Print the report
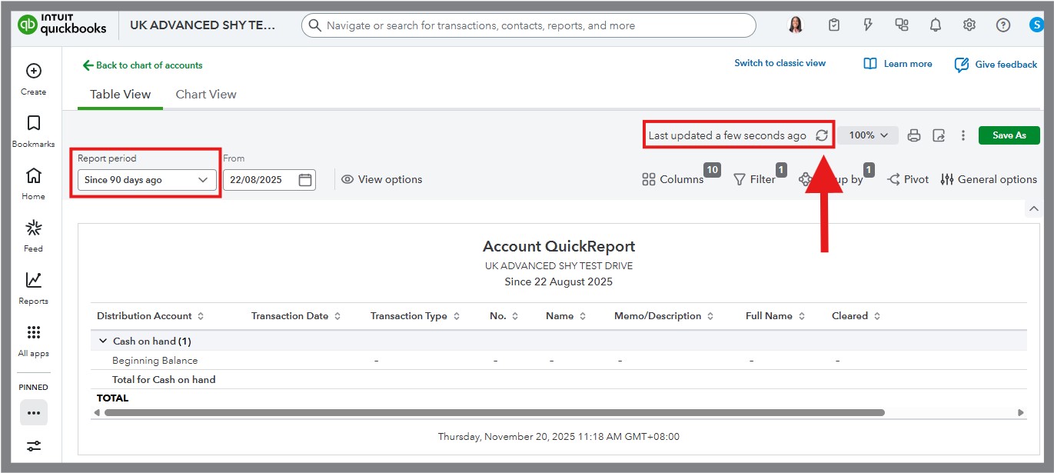The image size is (1054, 473). point(914,135)
